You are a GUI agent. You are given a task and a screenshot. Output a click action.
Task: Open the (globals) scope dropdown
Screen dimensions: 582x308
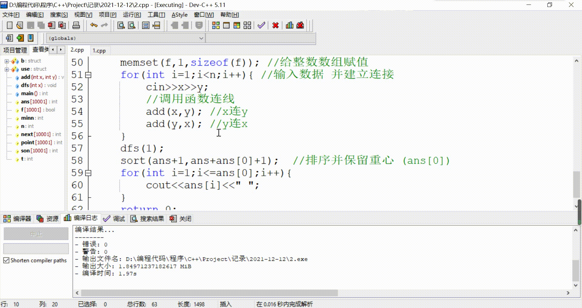click(125, 38)
